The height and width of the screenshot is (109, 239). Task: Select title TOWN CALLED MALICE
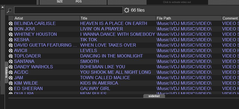[105, 78]
